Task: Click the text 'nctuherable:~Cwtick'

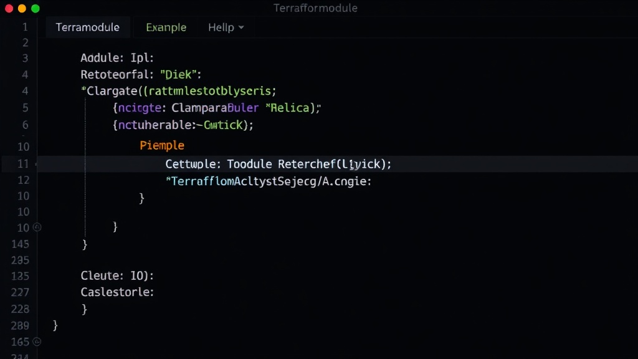Action: pos(181,125)
